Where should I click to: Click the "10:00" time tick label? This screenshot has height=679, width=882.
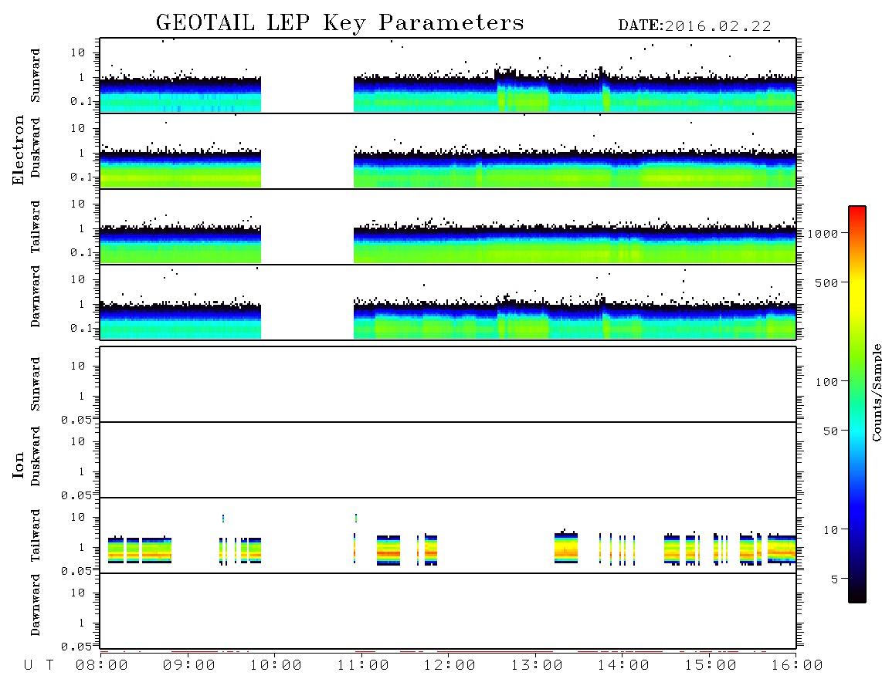276,665
